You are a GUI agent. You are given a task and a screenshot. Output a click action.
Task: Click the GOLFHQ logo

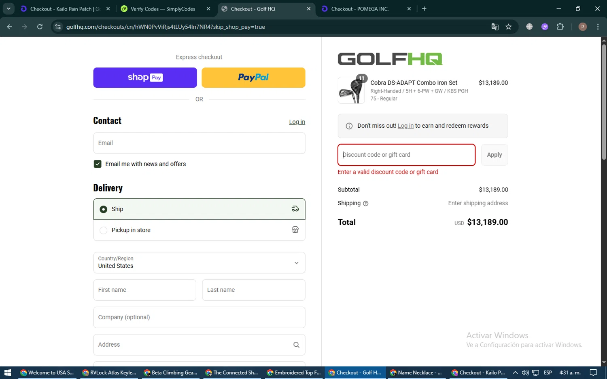click(390, 59)
